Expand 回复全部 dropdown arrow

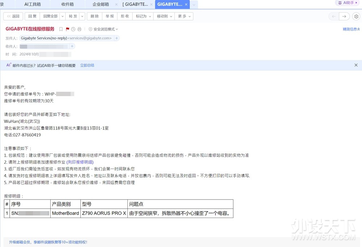tap(62, 16)
